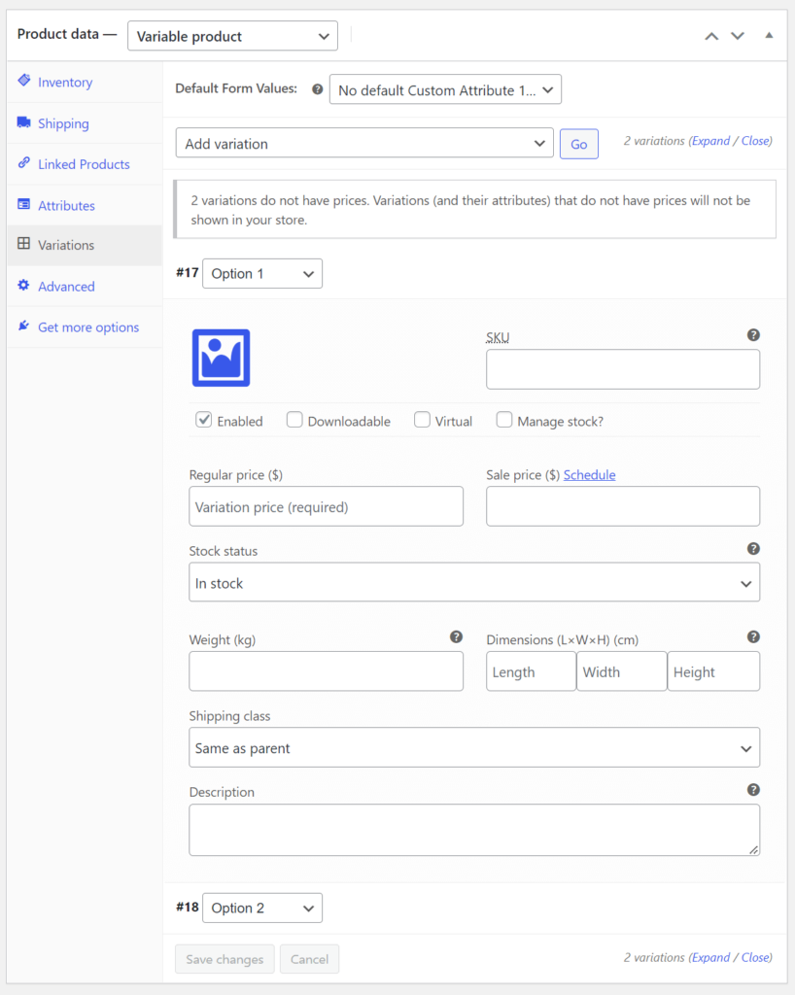The height and width of the screenshot is (995, 795).
Task: Click the Go button beside Add variation
Action: tap(578, 142)
